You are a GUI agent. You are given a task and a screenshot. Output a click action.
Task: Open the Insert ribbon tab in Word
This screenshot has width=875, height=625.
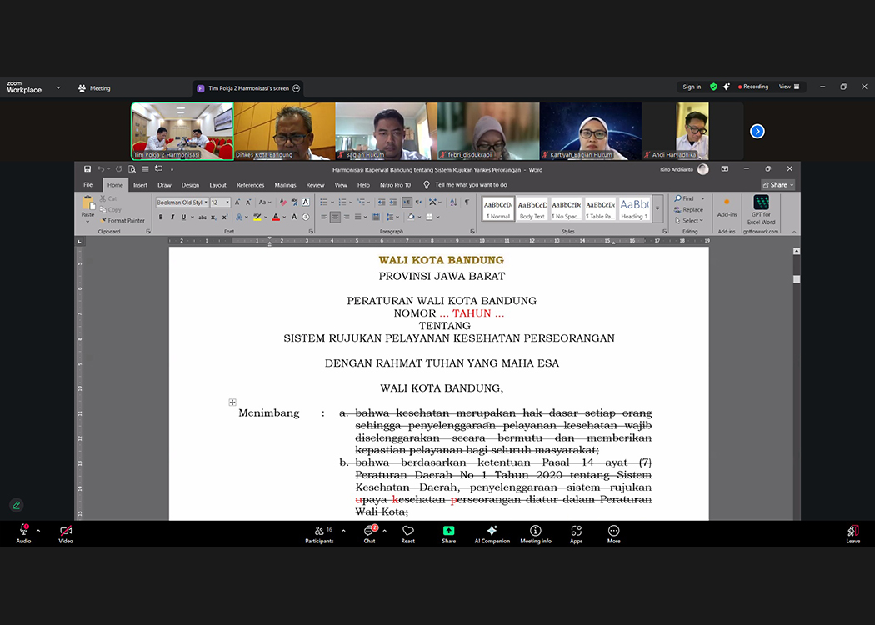coord(140,185)
